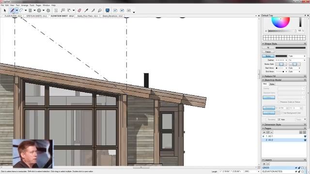Open the Styles tab in SketchUp Model panel
The width and height of the screenshot is (310, 174).
pos(272,84)
